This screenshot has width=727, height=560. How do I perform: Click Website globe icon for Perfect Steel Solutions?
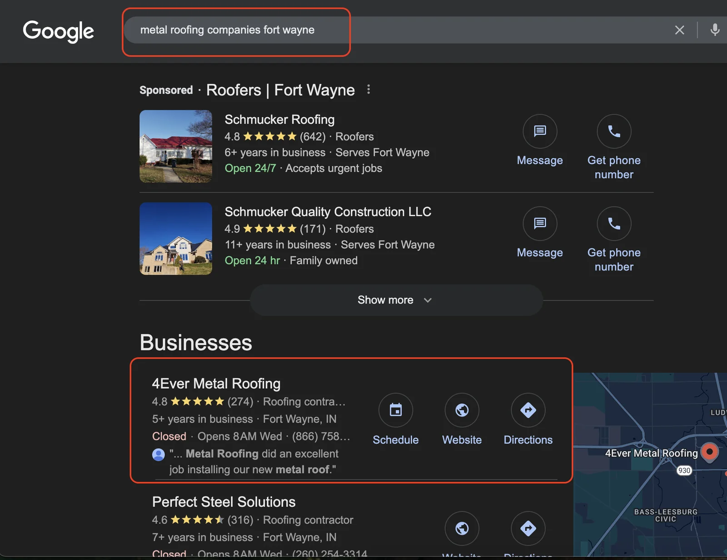click(x=462, y=528)
